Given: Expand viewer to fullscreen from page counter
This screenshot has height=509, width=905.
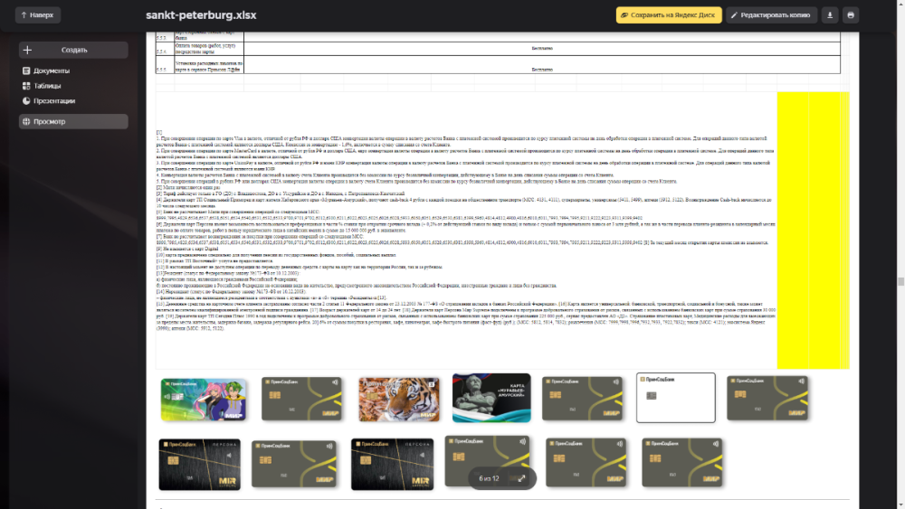Looking at the screenshot, I should [x=523, y=476].
